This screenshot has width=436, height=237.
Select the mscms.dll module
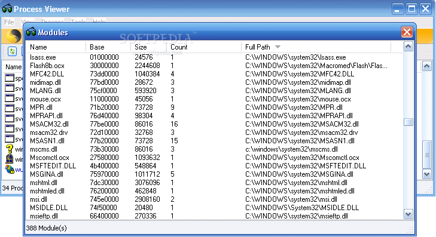click(44, 149)
